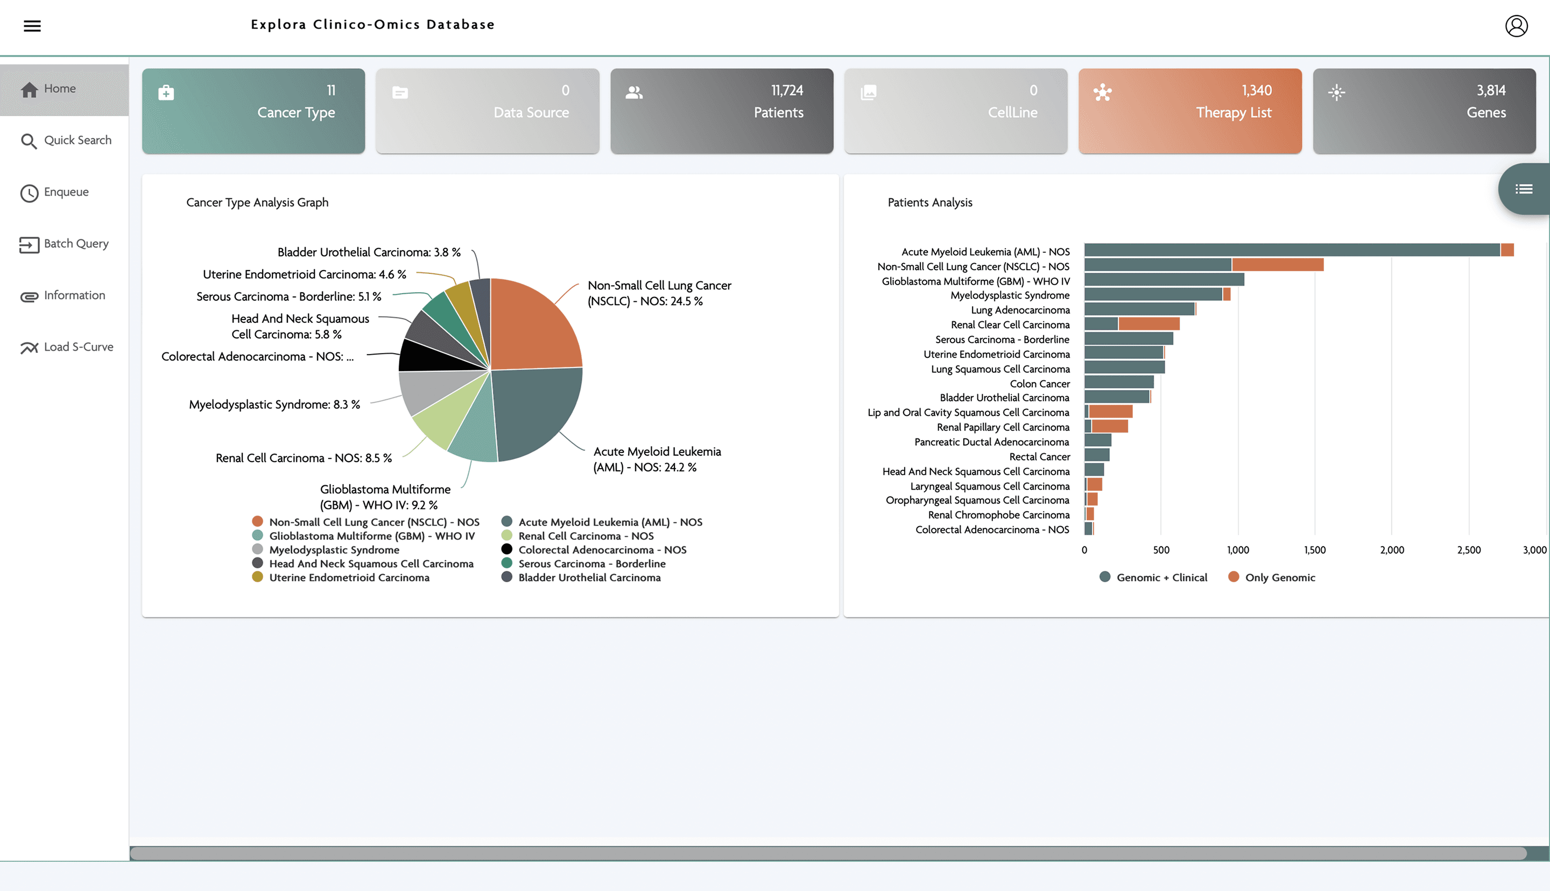This screenshot has width=1550, height=891.
Task: Select the Home menu item
Action: coord(60,89)
